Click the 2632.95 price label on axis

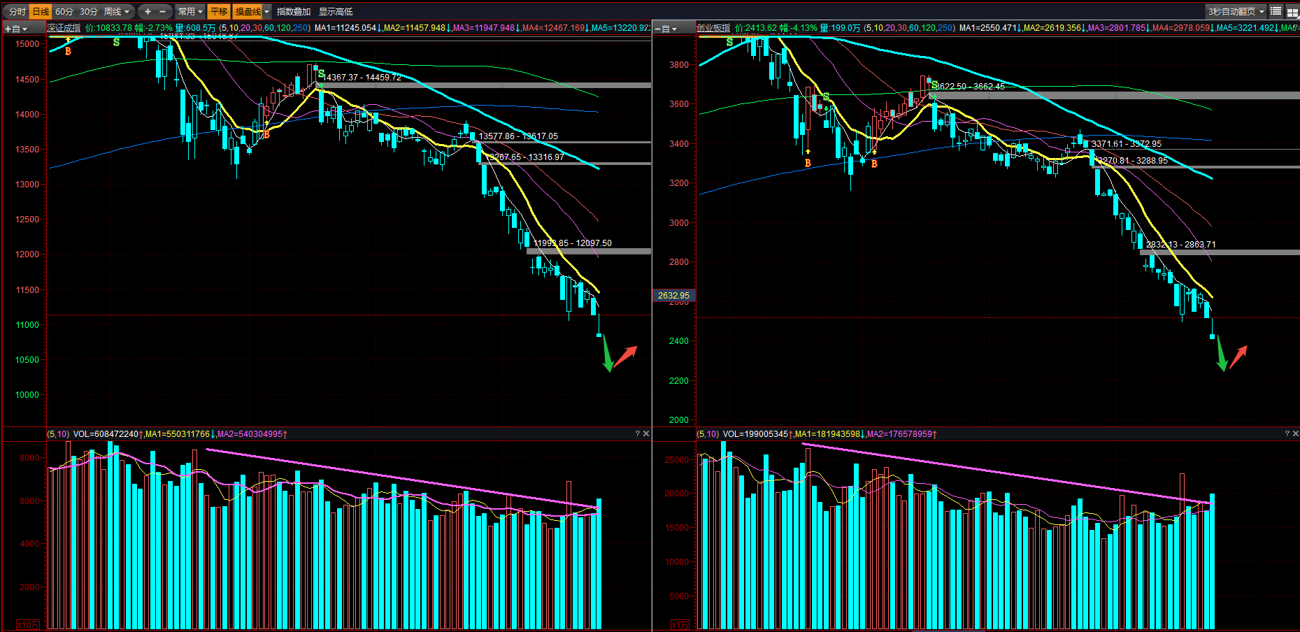[x=673, y=296]
